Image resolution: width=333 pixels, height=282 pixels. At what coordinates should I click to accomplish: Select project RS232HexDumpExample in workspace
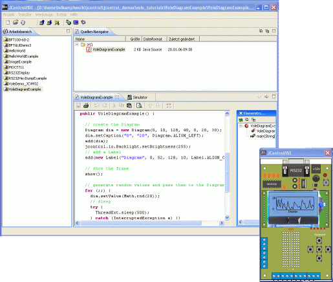coord(25,78)
